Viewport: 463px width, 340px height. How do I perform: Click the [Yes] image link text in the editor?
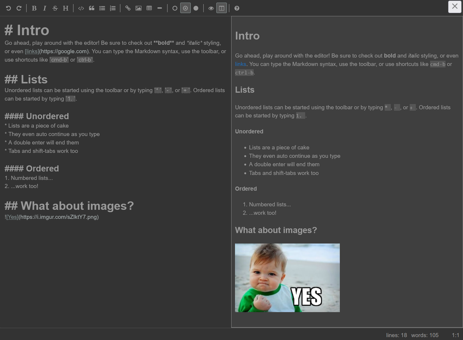12,217
